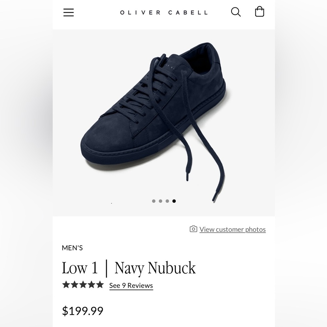Open the See 9 Reviews link

(x=131, y=285)
